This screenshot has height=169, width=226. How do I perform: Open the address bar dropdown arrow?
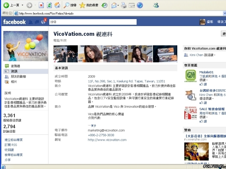coord(224,13)
